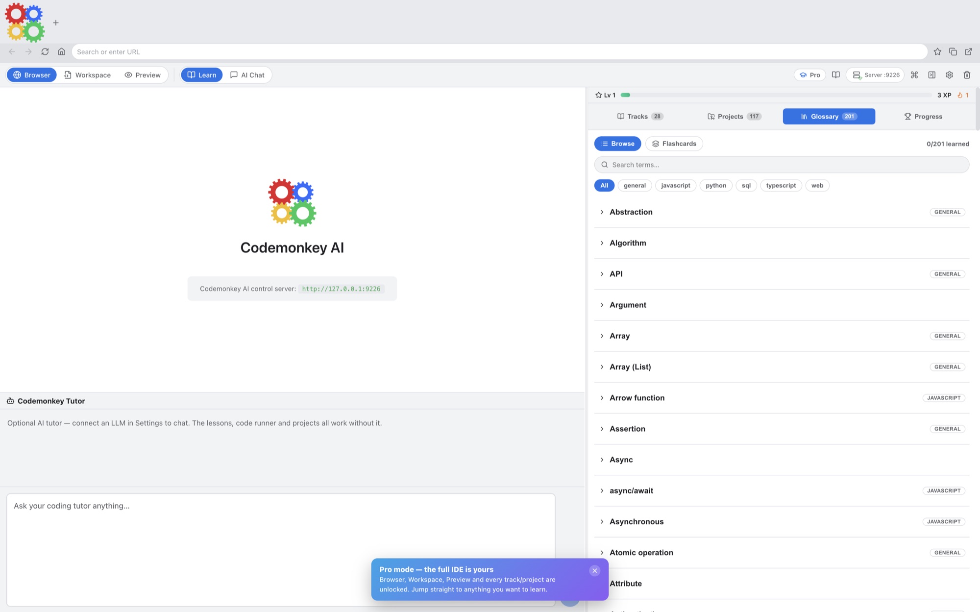Click the '3 XP' label
Viewport: 980px width, 612px height.
tap(944, 95)
